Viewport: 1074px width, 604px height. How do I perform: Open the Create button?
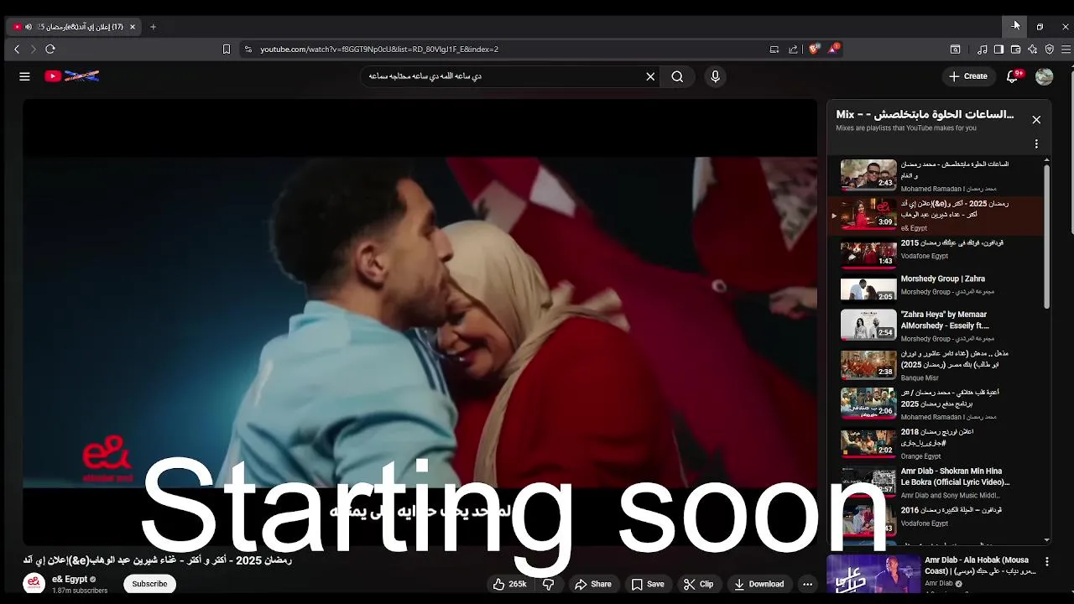pyautogui.click(x=968, y=76)
